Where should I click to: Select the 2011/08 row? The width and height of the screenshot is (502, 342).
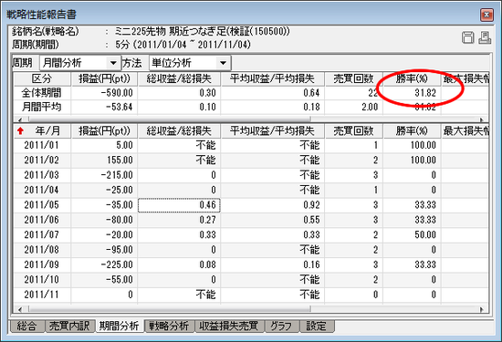[x=251, y=250]
